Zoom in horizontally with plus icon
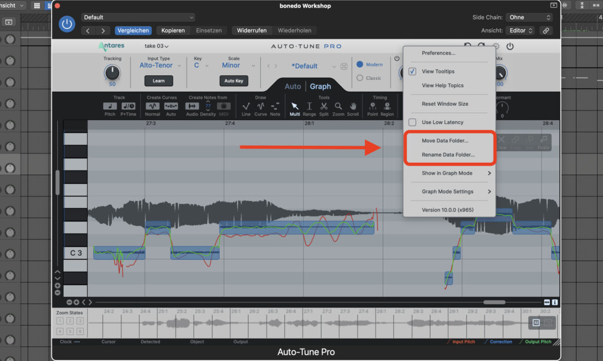This screenshot has width=603, height=361. 76,302
